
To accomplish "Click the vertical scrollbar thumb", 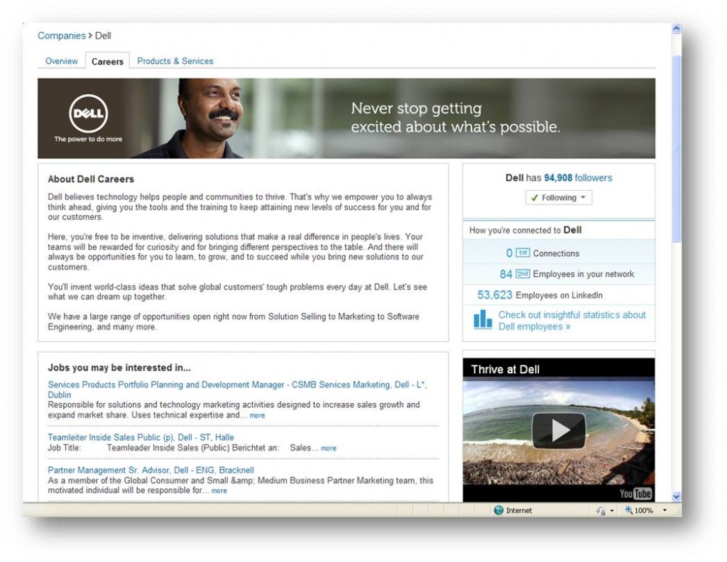I will coord(677,148).
